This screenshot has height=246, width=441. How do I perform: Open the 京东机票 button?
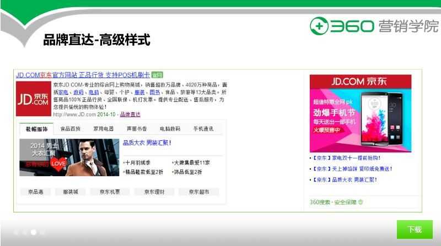pyautogui.click(x=110, y=192)
